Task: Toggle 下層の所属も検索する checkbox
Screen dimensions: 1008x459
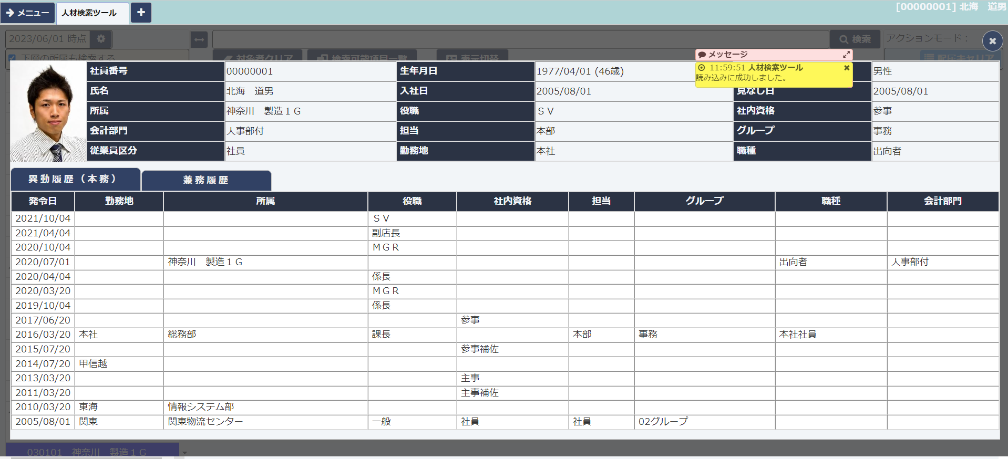Action: tap(12, 58)
